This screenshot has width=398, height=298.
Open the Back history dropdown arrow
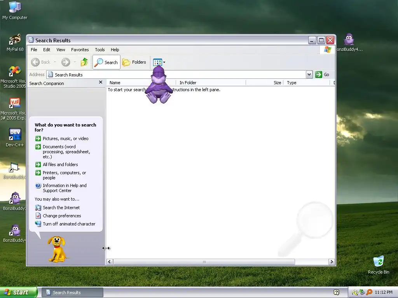pyautogui.click(x=55, y=62)
